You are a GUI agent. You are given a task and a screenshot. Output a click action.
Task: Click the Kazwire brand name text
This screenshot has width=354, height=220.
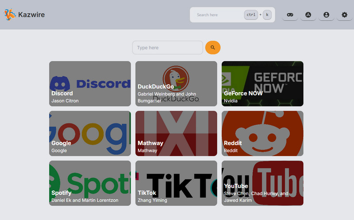tap(31, 15)
